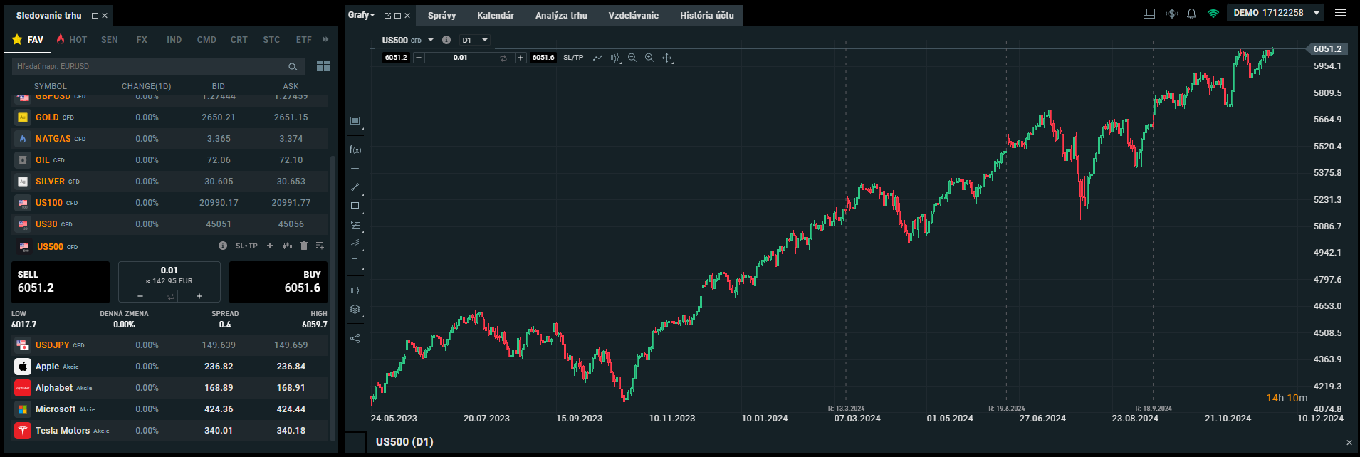This screenshot has height=457, width=1360.
Task: Open the share chart icon in left toolbar
Action: [x=355, y=338]
